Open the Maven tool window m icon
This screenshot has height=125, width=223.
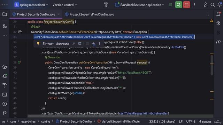click(218, 42)
